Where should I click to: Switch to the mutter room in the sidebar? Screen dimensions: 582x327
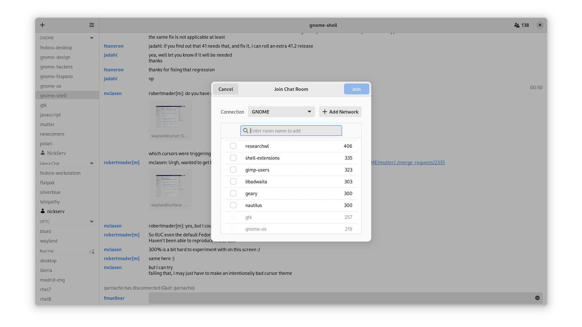(x=47, y=124)
